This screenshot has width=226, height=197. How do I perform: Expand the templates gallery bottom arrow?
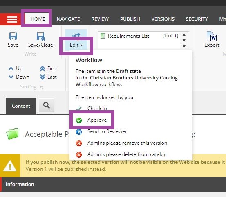pyautogui.click(x=184, y=46)
